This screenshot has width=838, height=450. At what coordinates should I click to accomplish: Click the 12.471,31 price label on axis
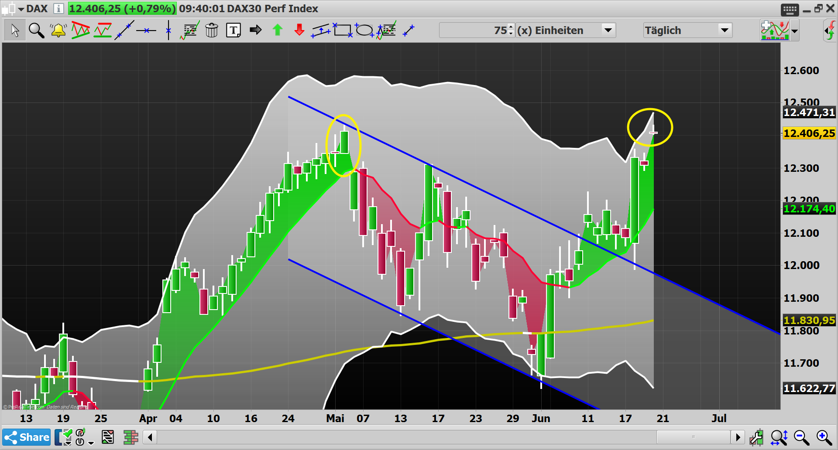tap(809, 112)
